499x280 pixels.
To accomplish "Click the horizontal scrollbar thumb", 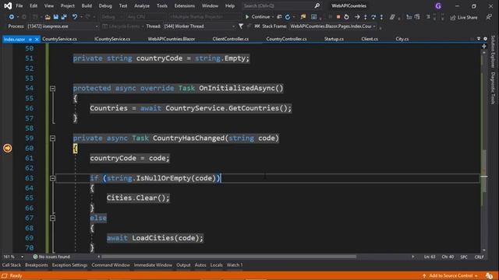I will coord(228,257).
